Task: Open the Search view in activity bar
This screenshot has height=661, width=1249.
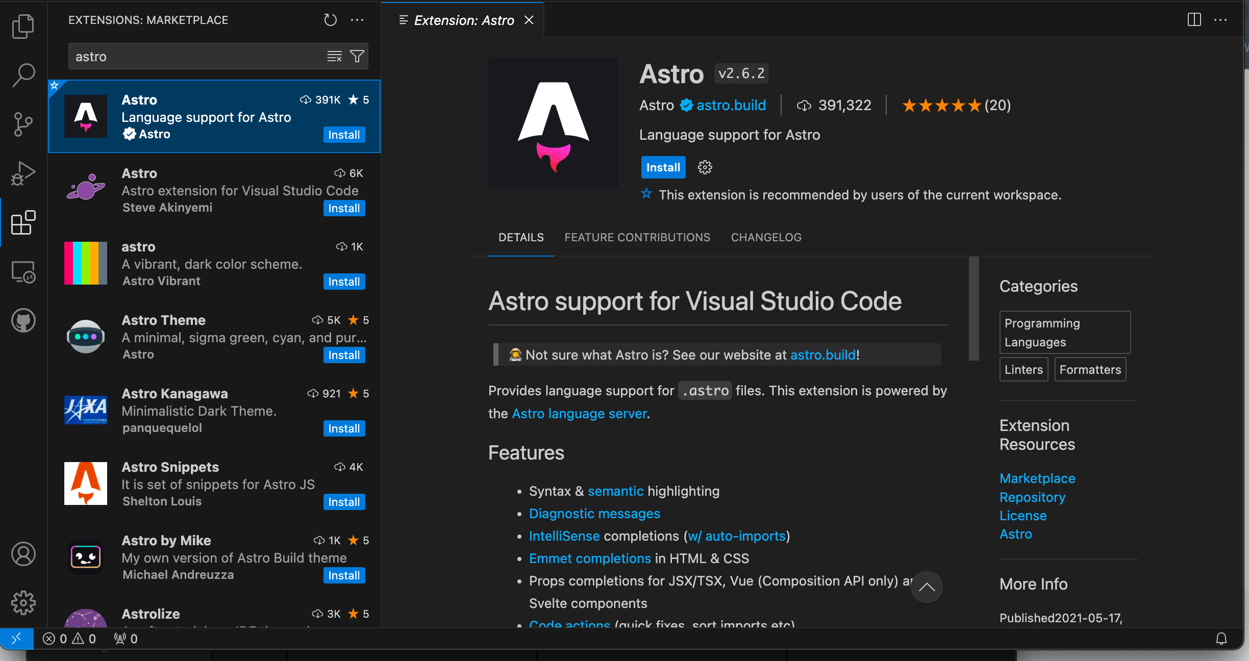Action: pos(23,75)
